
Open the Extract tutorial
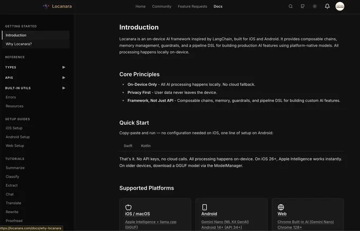pyautogui.click(x=12, y=185)
